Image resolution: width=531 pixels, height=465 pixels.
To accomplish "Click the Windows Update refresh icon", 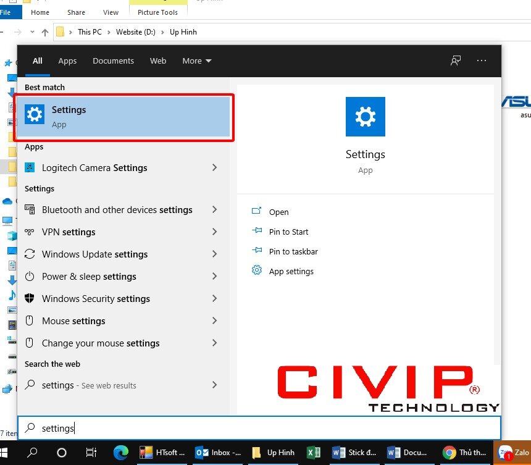I will click(x=30, y=254).
